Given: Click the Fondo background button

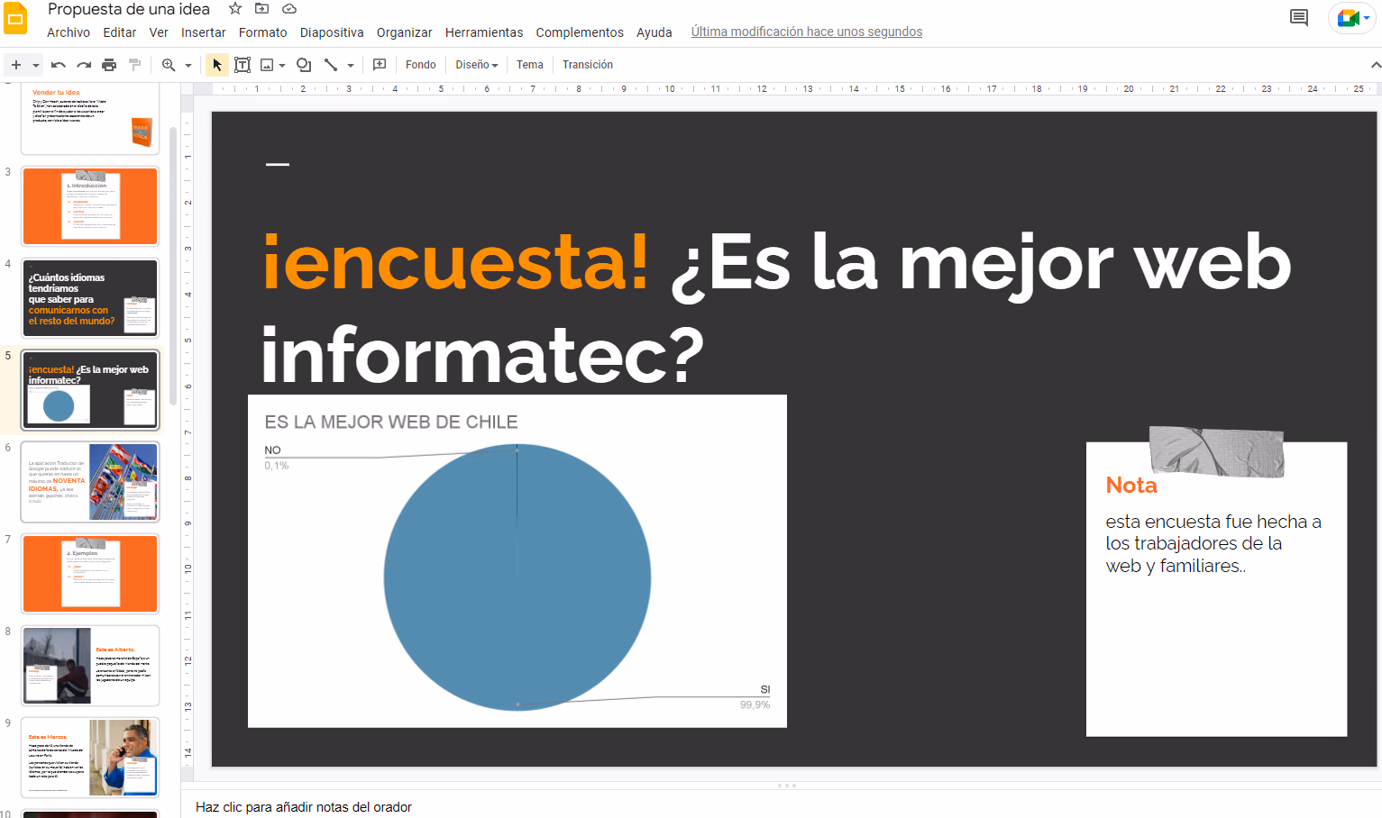Looking at the screenshot, I should click(x=421, y=65).
